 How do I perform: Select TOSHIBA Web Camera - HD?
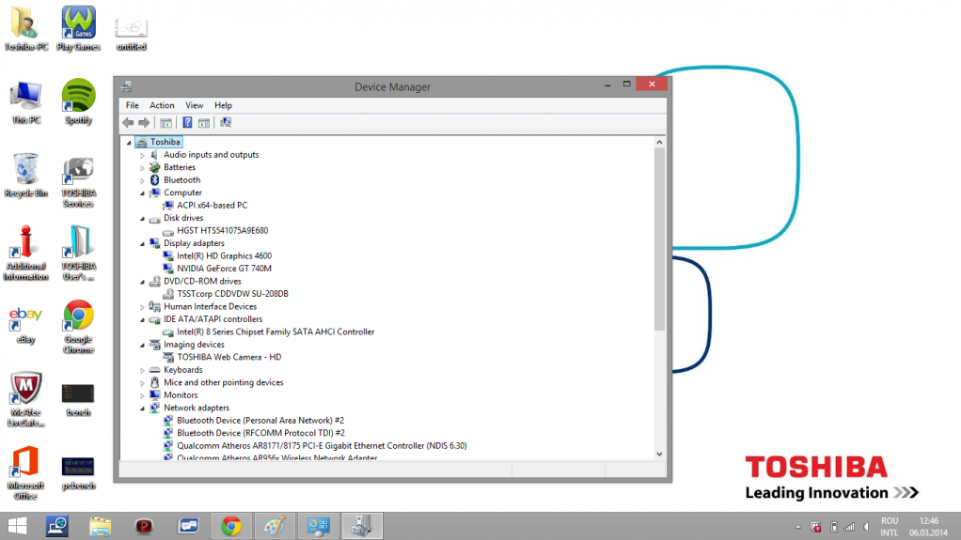click(x=229, y=357)
